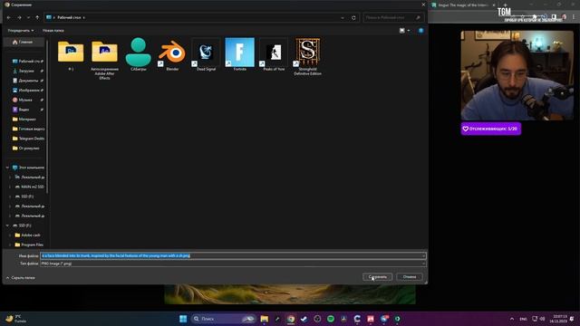
Task: Go forward with the dialog's right arrow
Action: (x=19, y=17)
